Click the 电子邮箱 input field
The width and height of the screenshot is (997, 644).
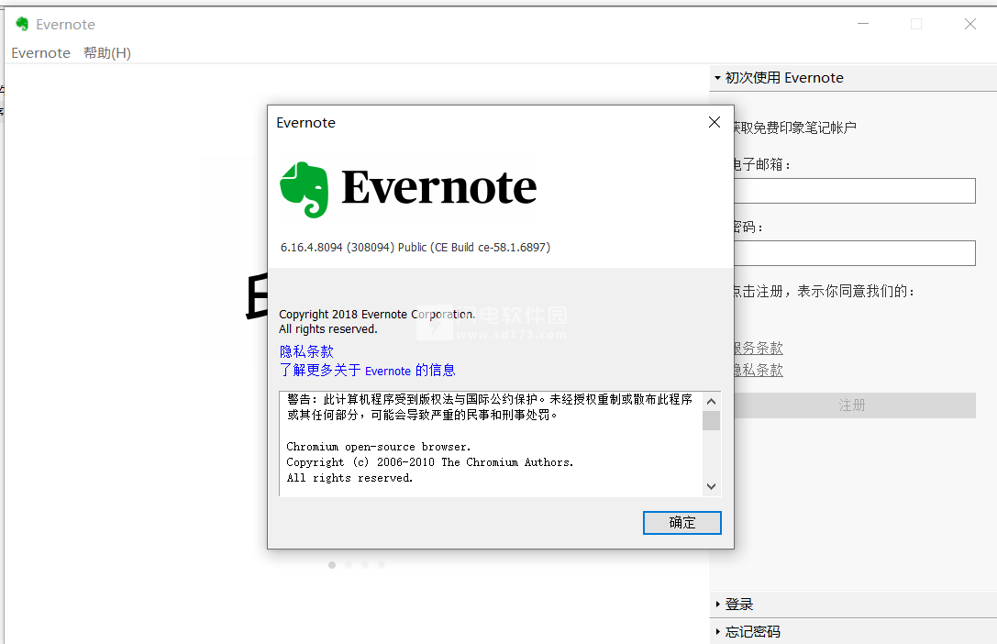point(855,191)
